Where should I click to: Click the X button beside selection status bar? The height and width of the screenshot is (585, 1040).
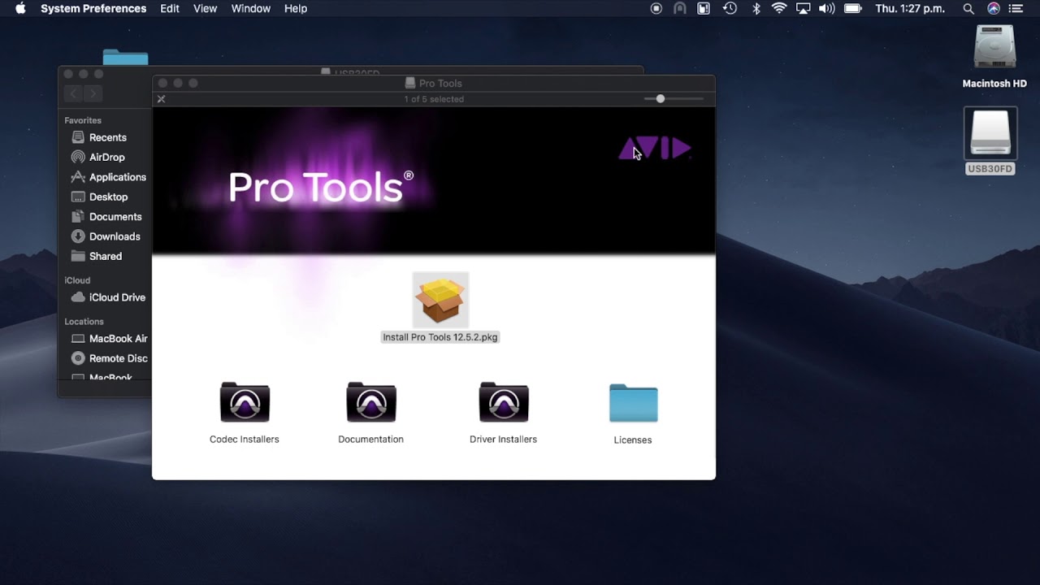pos(161,99)
